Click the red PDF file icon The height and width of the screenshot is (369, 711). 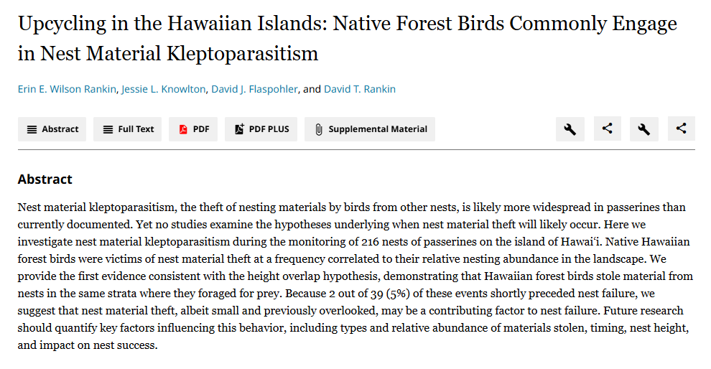coord(183,129)
